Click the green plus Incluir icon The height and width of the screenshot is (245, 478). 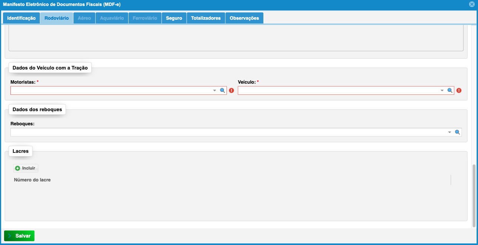coord(18,168)
